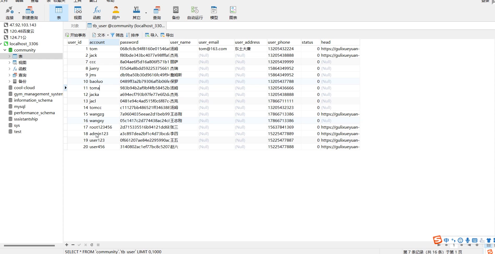Click the left panel horizontal scrollbar

tap(29, 246)
